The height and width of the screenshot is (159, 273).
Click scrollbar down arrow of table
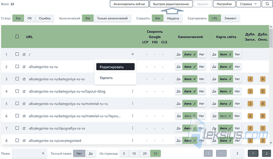click(x=271, y=143)
